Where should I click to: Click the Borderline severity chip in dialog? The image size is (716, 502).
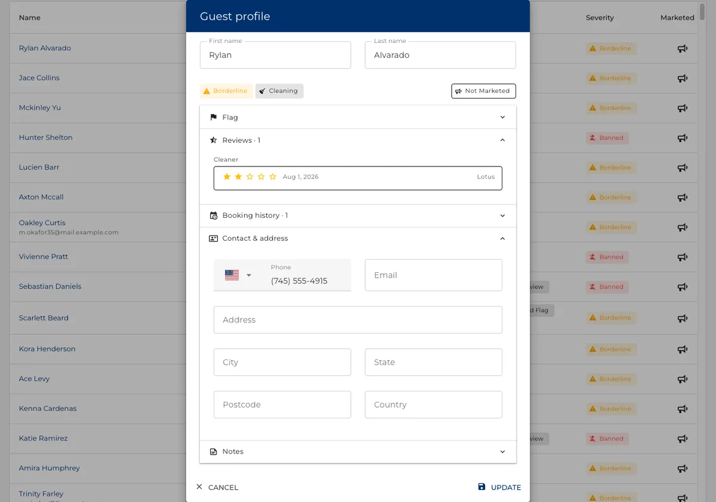tap(226, 91)
